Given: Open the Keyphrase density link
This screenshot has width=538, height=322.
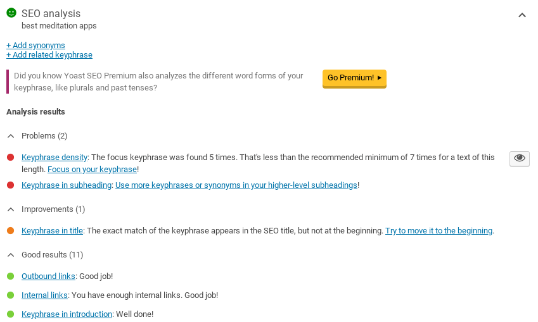Looking at the screenshot, I should point(54,157).
